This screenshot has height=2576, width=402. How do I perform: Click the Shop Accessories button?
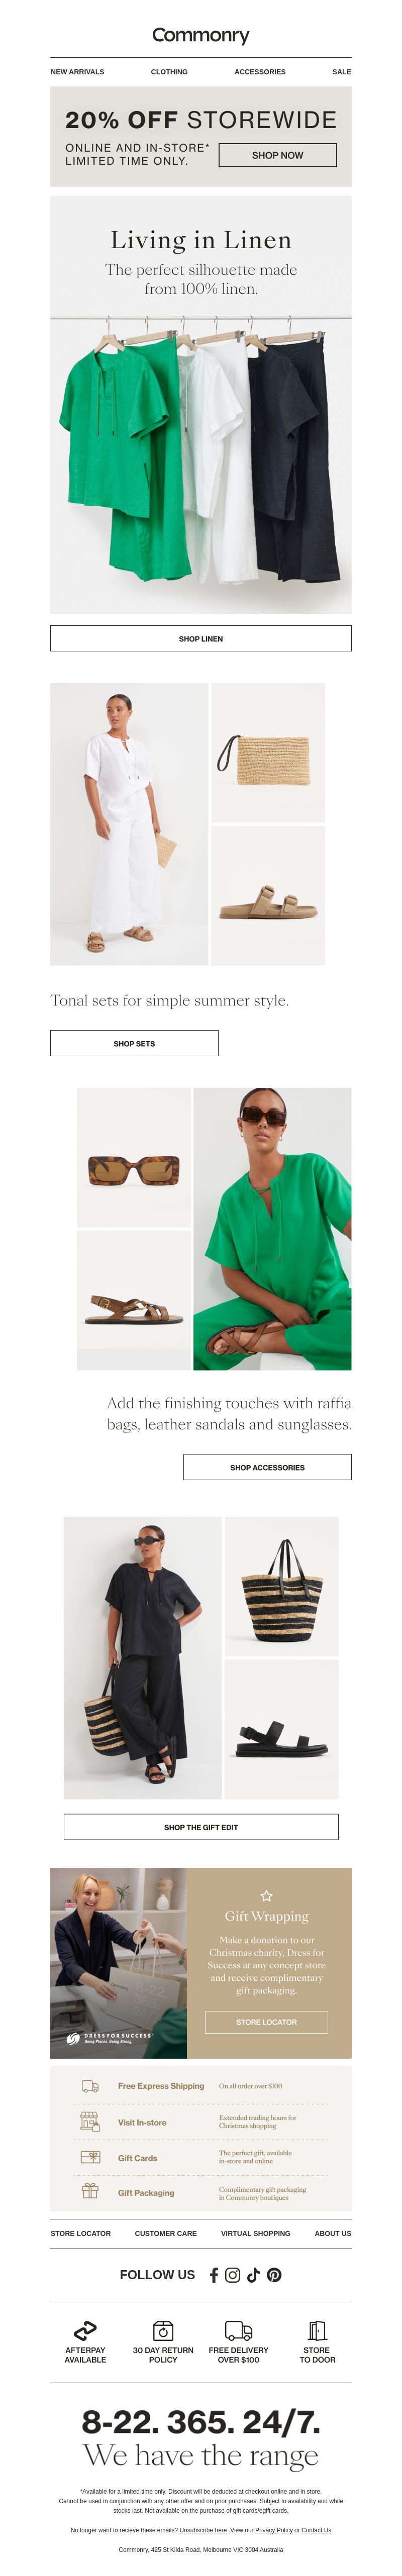pos(267,1467)
